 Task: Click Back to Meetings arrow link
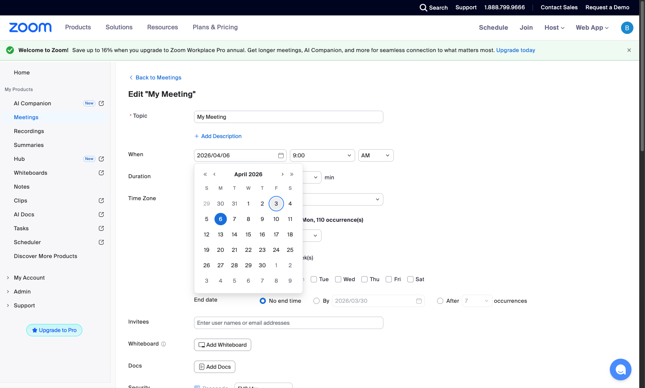[x=155, y=78]
